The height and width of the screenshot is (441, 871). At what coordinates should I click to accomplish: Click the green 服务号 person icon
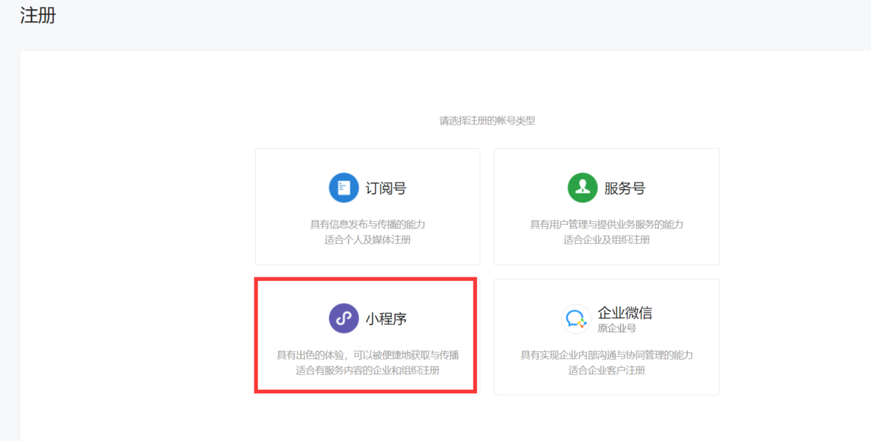coord(582,187)
